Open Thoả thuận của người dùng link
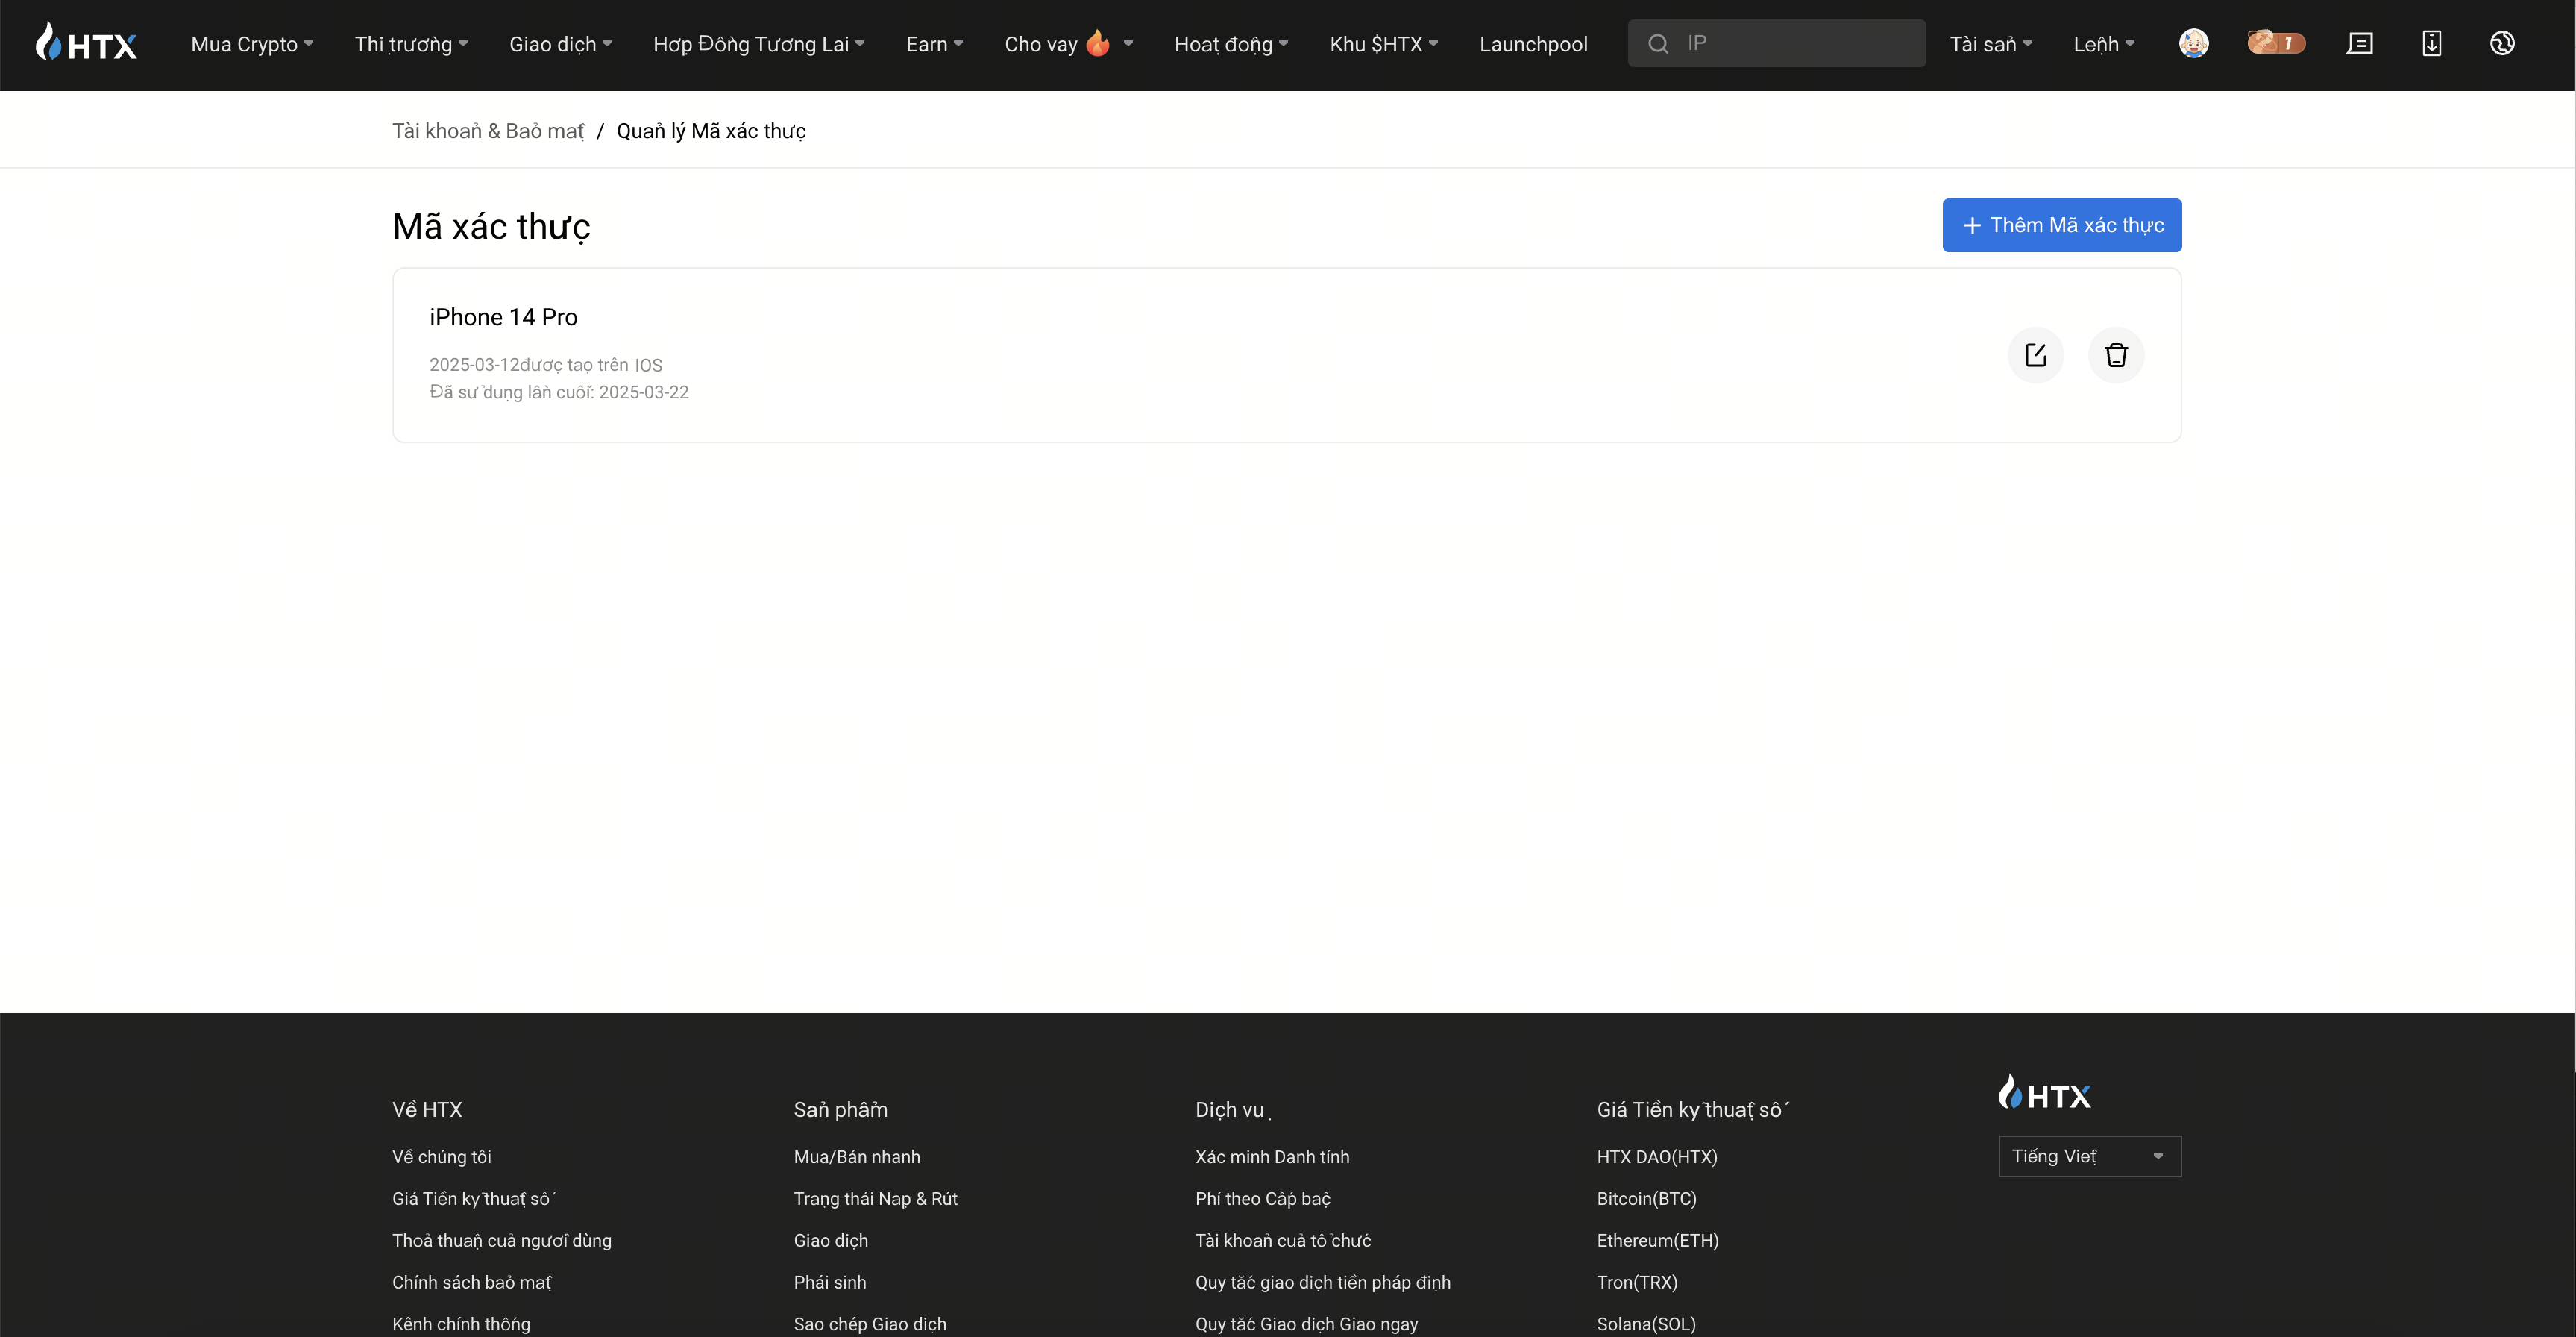2576x1337 pixels. pos(502,1241)
